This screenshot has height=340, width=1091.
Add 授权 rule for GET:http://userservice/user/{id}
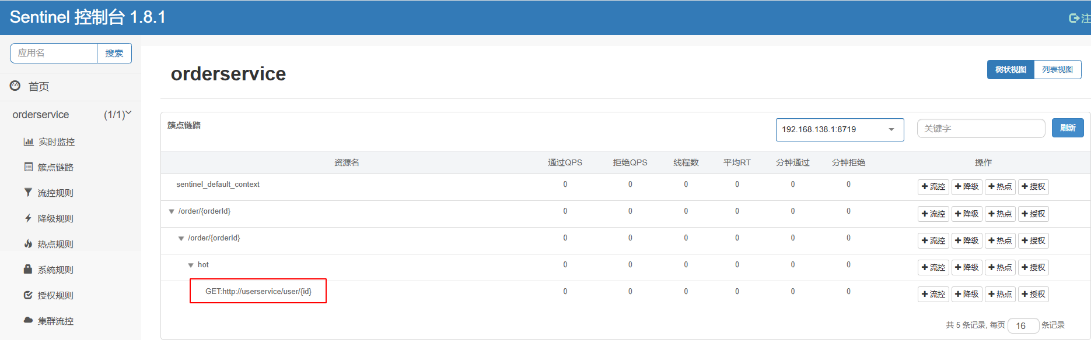click(1033, 294)
